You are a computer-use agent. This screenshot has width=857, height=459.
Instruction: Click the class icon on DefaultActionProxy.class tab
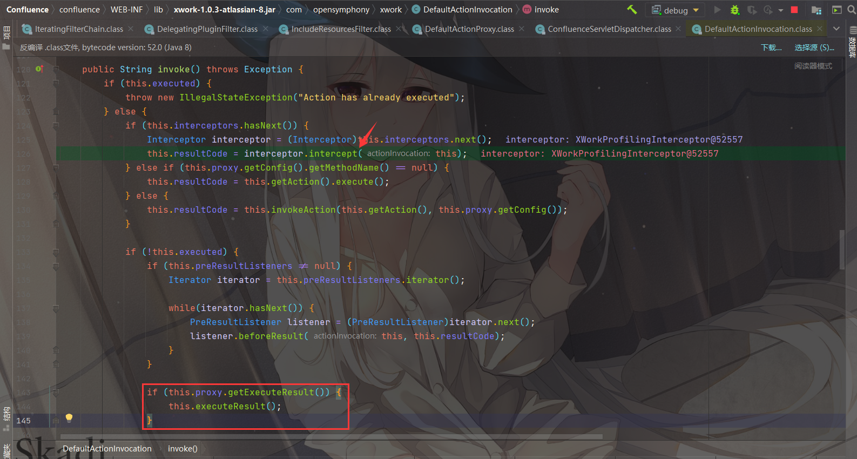[417, 29]
